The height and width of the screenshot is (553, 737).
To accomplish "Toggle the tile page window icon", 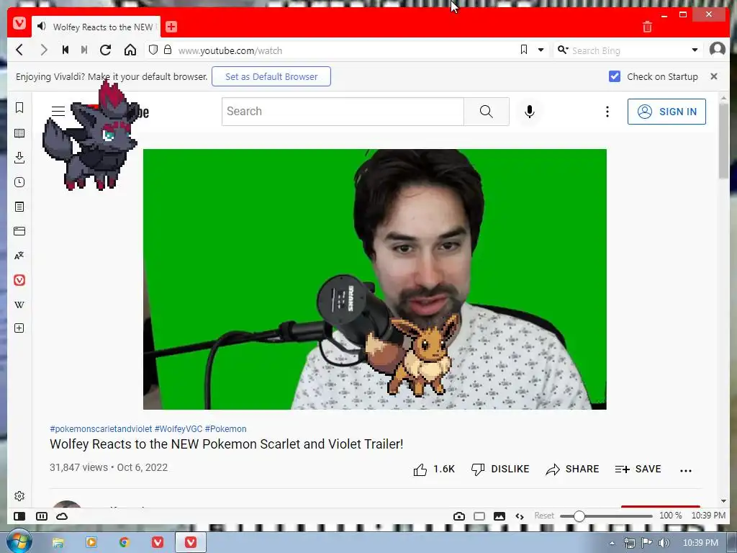I will 479,516.
